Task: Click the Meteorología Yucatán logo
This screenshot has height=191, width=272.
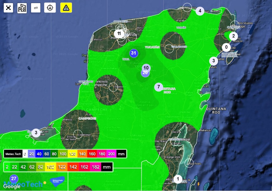Action: coord(57,181)
